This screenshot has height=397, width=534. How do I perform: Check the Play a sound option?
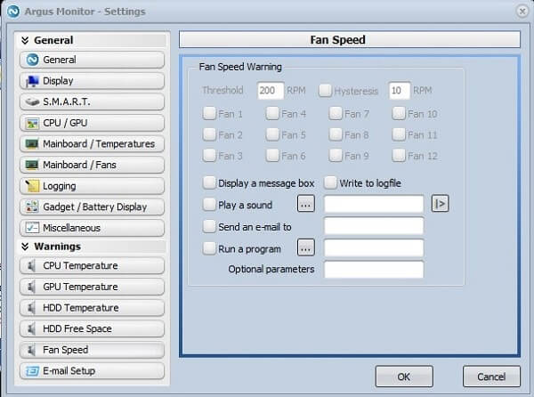209,205
